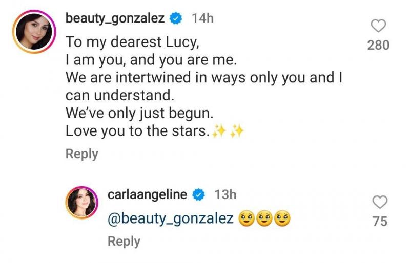Click the verified badge beside beauty_gonzalez

click(177, 19)
